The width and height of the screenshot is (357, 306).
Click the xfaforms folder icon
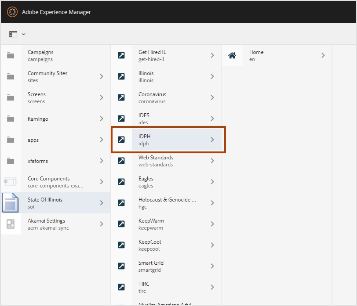tap(11, 161)
